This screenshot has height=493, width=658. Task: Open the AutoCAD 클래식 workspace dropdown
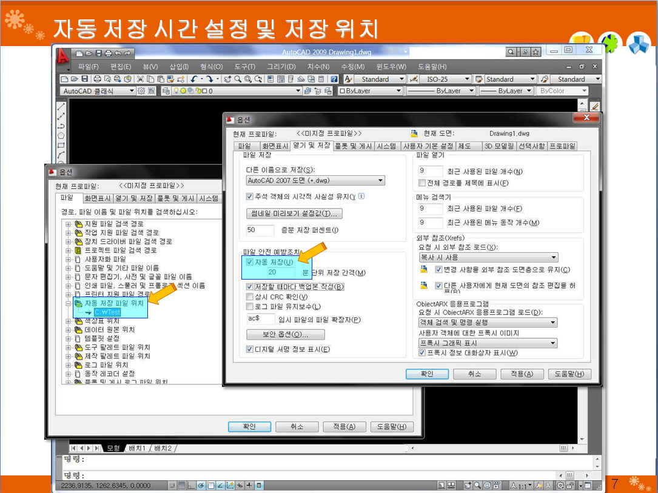pyautogui.click(x=132, y=91)
